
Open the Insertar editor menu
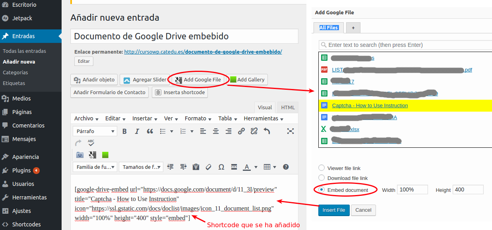click(x=145, y=118)
